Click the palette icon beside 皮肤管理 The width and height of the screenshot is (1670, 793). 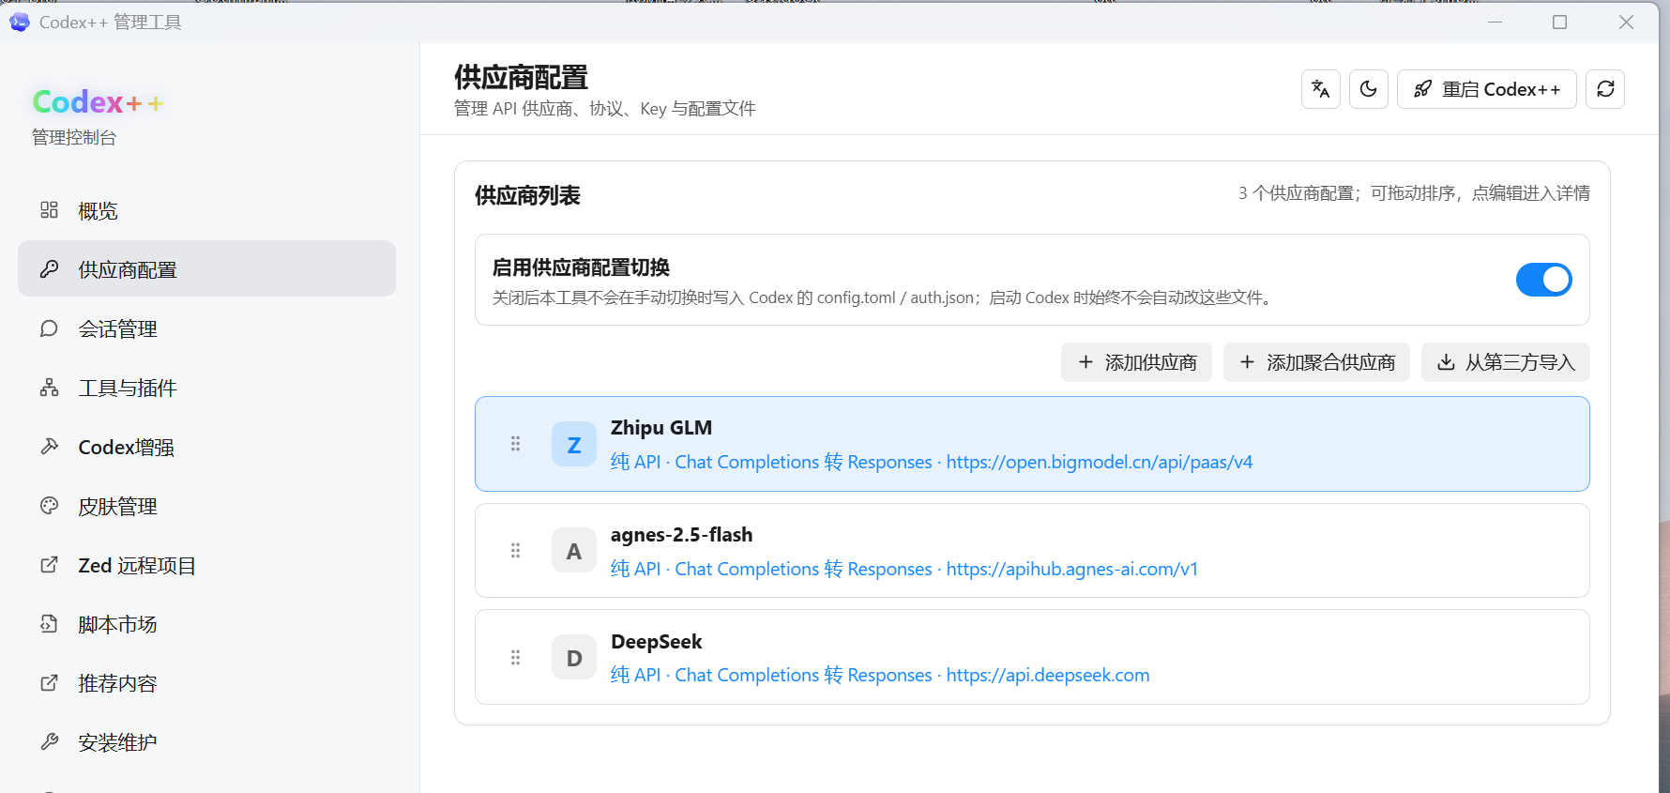[49, 506]
